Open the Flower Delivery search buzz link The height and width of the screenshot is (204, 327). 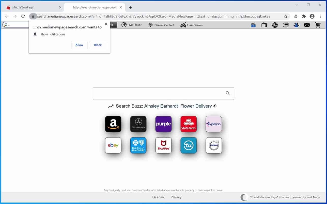click(196, 106)
